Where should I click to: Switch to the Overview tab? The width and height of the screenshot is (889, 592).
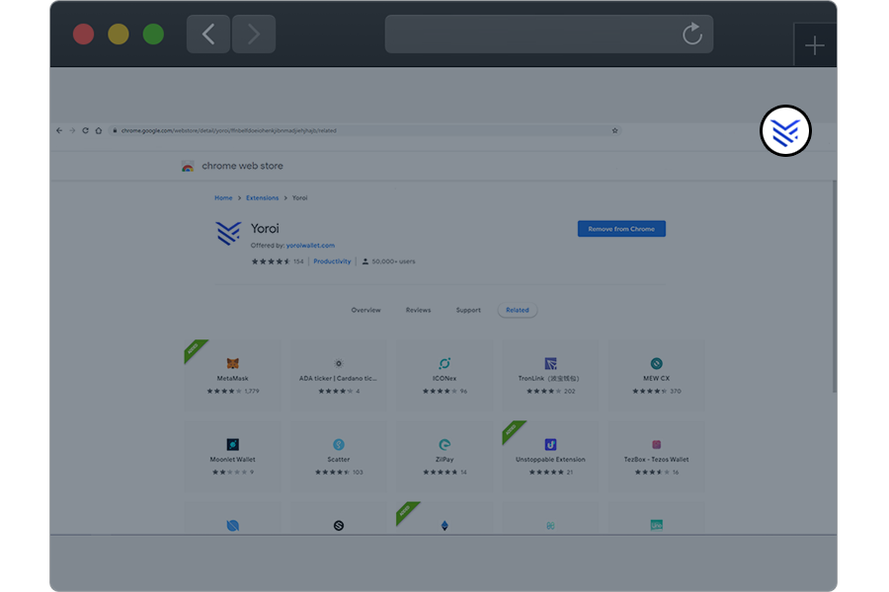click(x=365, y=310)
